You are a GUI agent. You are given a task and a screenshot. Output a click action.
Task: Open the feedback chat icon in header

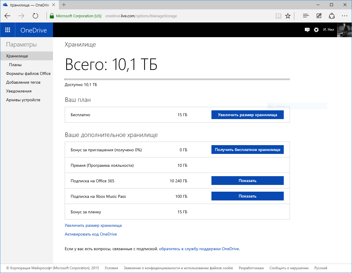(307, 30)
